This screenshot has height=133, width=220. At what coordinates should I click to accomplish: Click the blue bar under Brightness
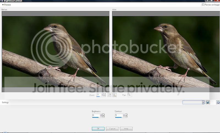[x=95, y=117]
